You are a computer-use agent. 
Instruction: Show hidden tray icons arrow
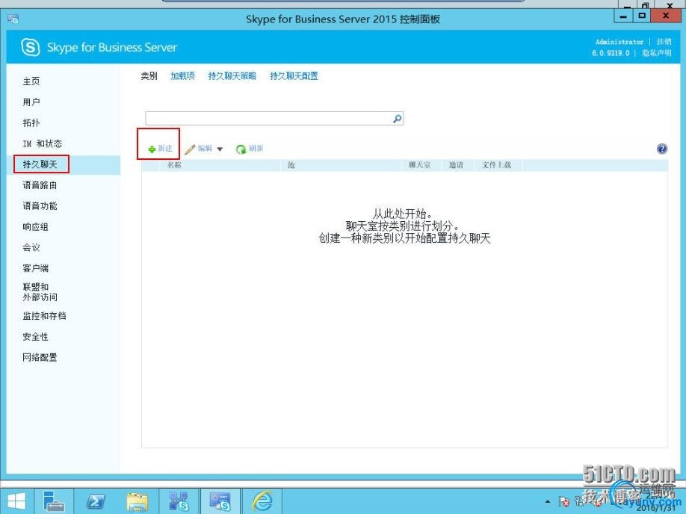pyautogui.click(x=547, y=501)
